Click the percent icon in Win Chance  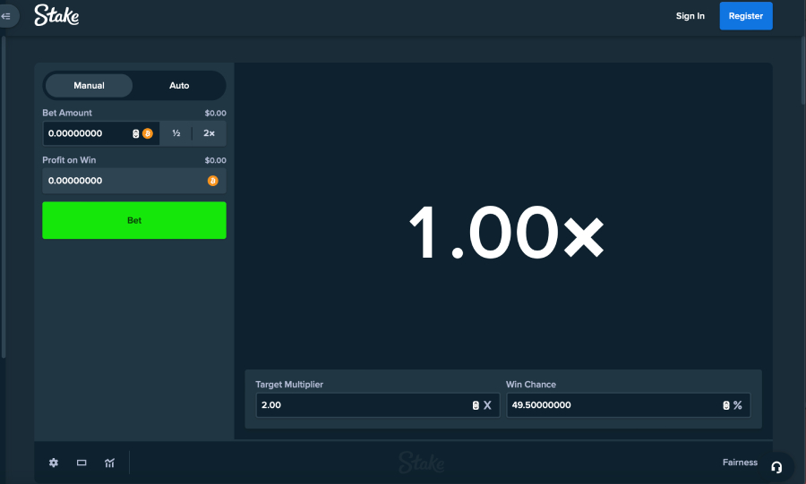click(738, 405)
